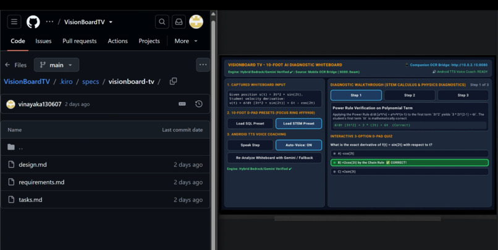The image size is (498, 250).
Task: Click the Last commit date column header
Action: coord(182,130)
